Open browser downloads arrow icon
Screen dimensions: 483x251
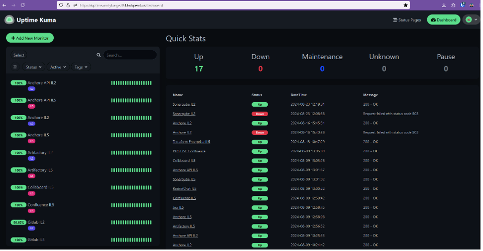(x=444, y=5)
